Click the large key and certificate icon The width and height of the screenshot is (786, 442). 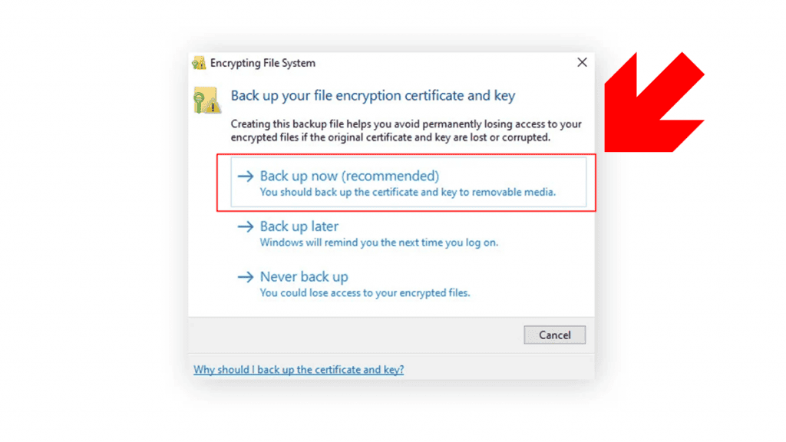207,100
